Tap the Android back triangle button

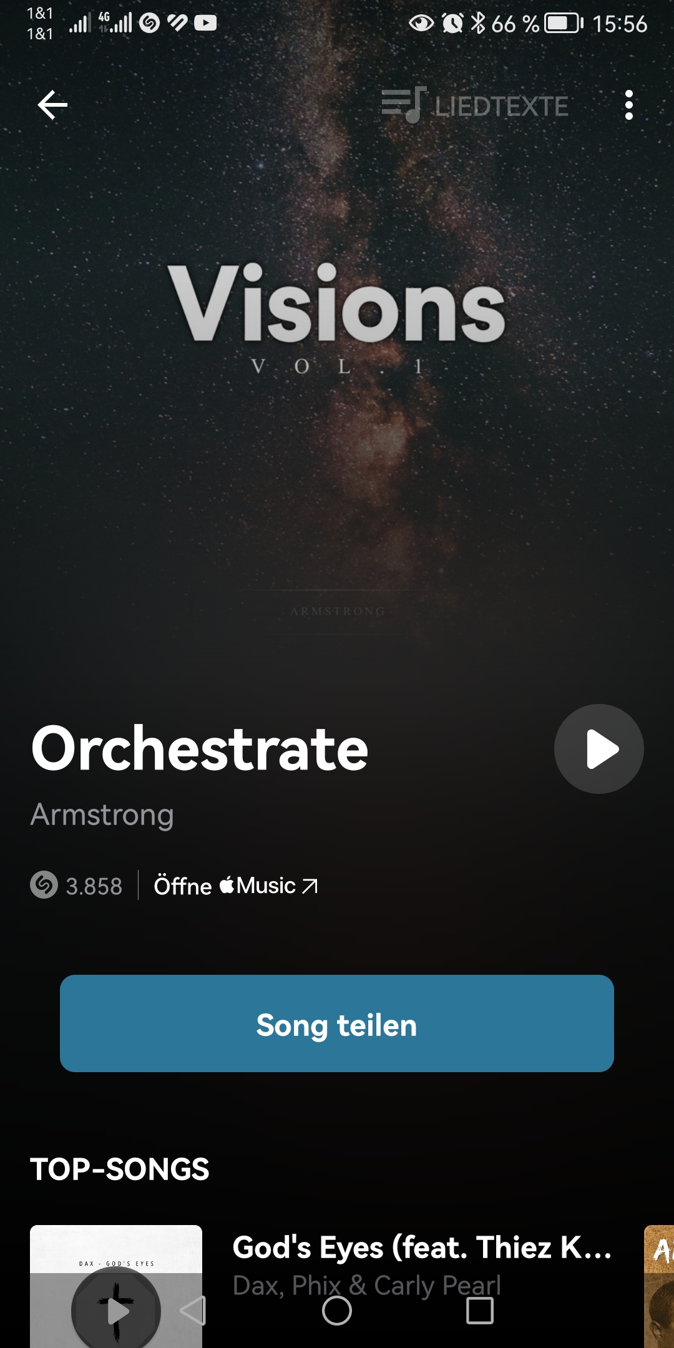click(x=193, y=1311)
